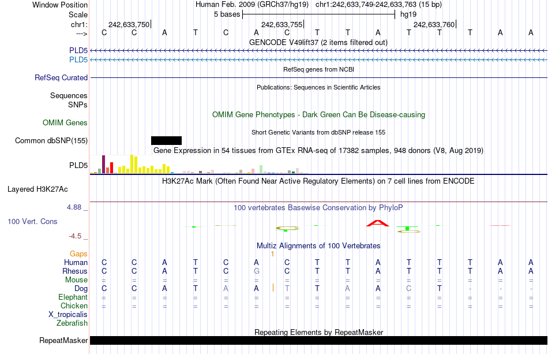Viewport: 548px width, 354px height.
Task: Click the black RepeatMasker element bar
Action: (x=318, y=340)
